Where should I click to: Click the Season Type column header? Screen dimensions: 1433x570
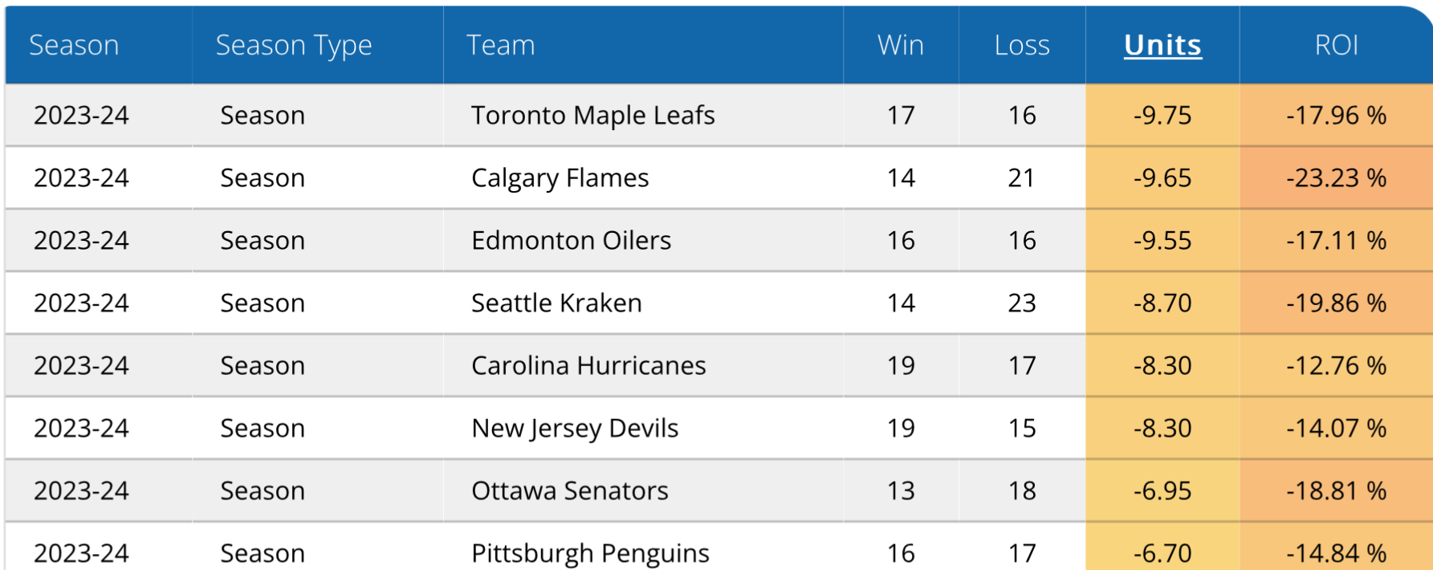[294, 46]
